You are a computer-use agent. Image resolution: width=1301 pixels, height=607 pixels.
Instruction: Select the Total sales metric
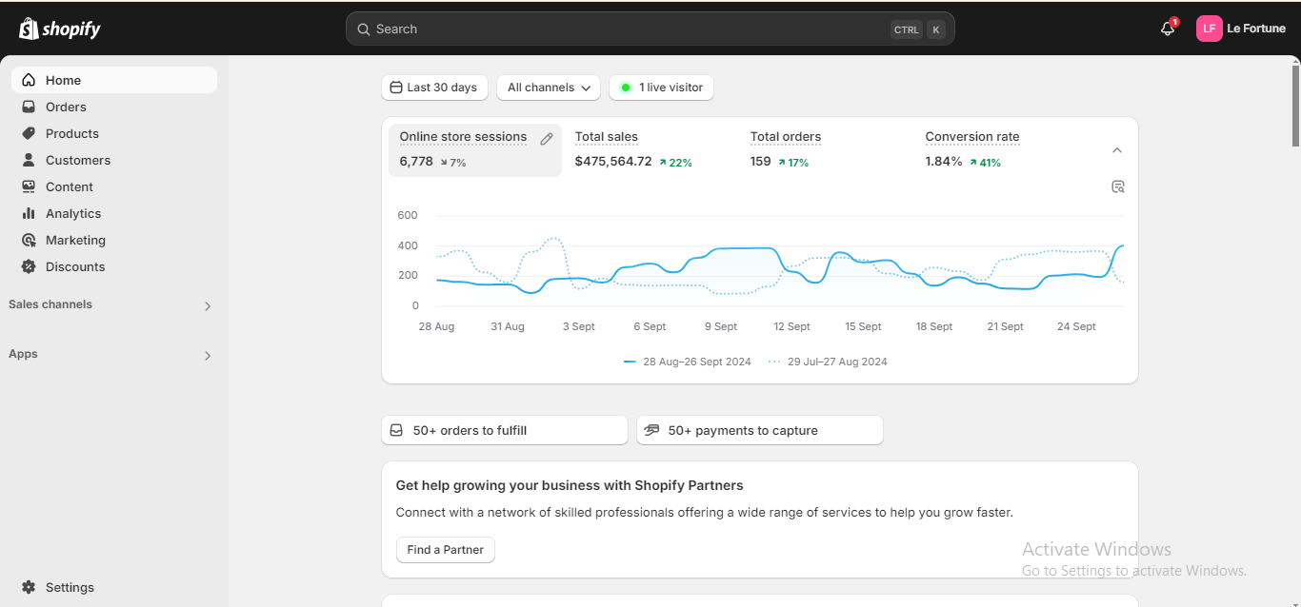click(x=650, y=150)
